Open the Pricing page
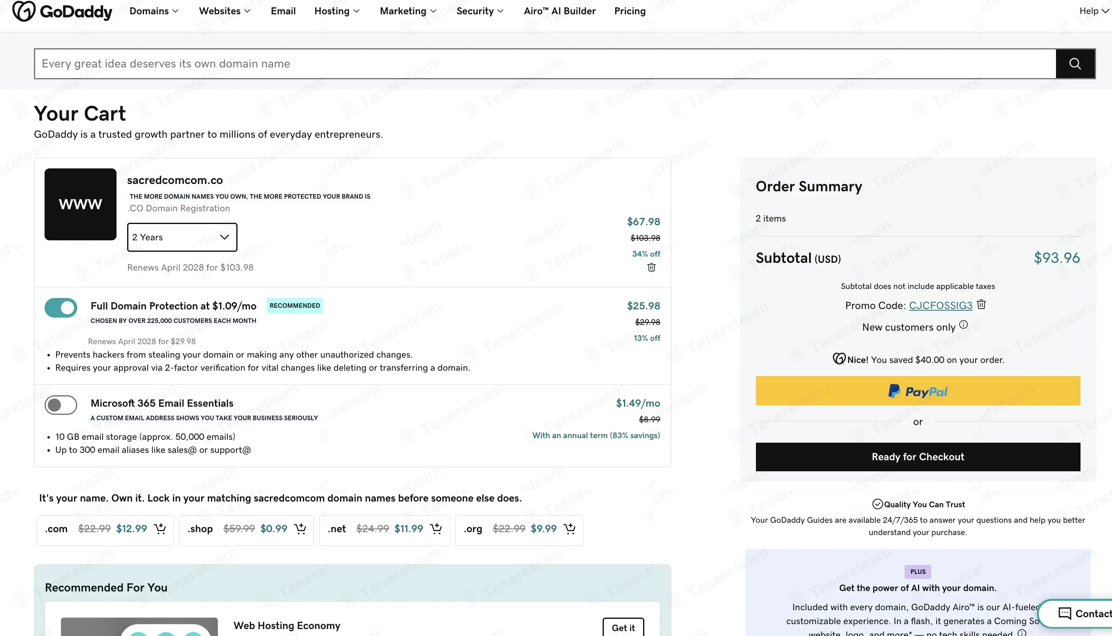Viewport: 1112px width, 636px height. (630, 11)
